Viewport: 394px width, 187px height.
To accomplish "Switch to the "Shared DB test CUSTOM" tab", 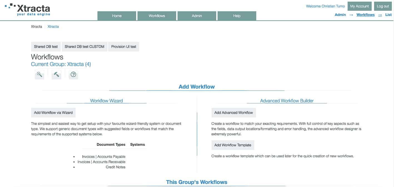I will 84,47.
